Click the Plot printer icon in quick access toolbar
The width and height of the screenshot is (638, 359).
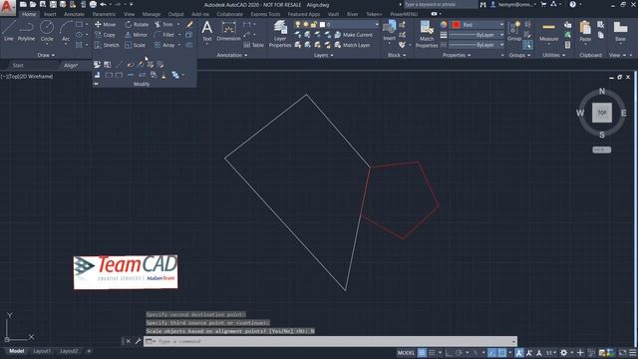[x=93, y=4]
